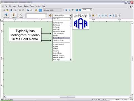
Task: Collapse the font name combo box arrow
Action: tap(71, 15)
